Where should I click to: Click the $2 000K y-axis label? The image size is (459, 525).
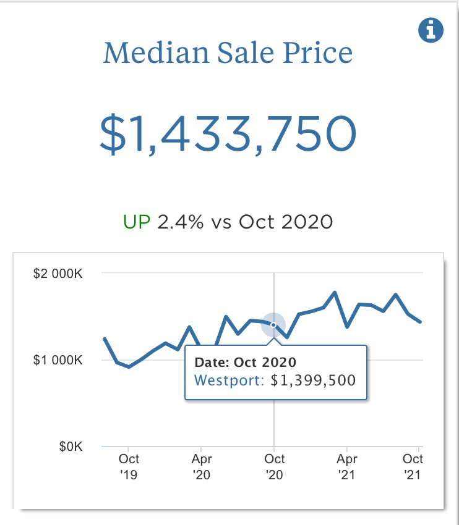tap(58, 273)
